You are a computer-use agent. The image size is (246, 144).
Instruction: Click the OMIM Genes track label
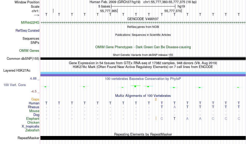click(29, 50)
